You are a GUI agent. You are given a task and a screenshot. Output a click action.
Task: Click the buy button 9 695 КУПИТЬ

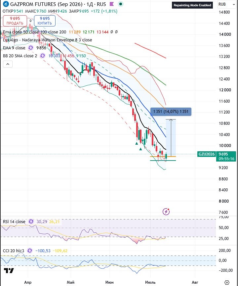pos(45,21)
